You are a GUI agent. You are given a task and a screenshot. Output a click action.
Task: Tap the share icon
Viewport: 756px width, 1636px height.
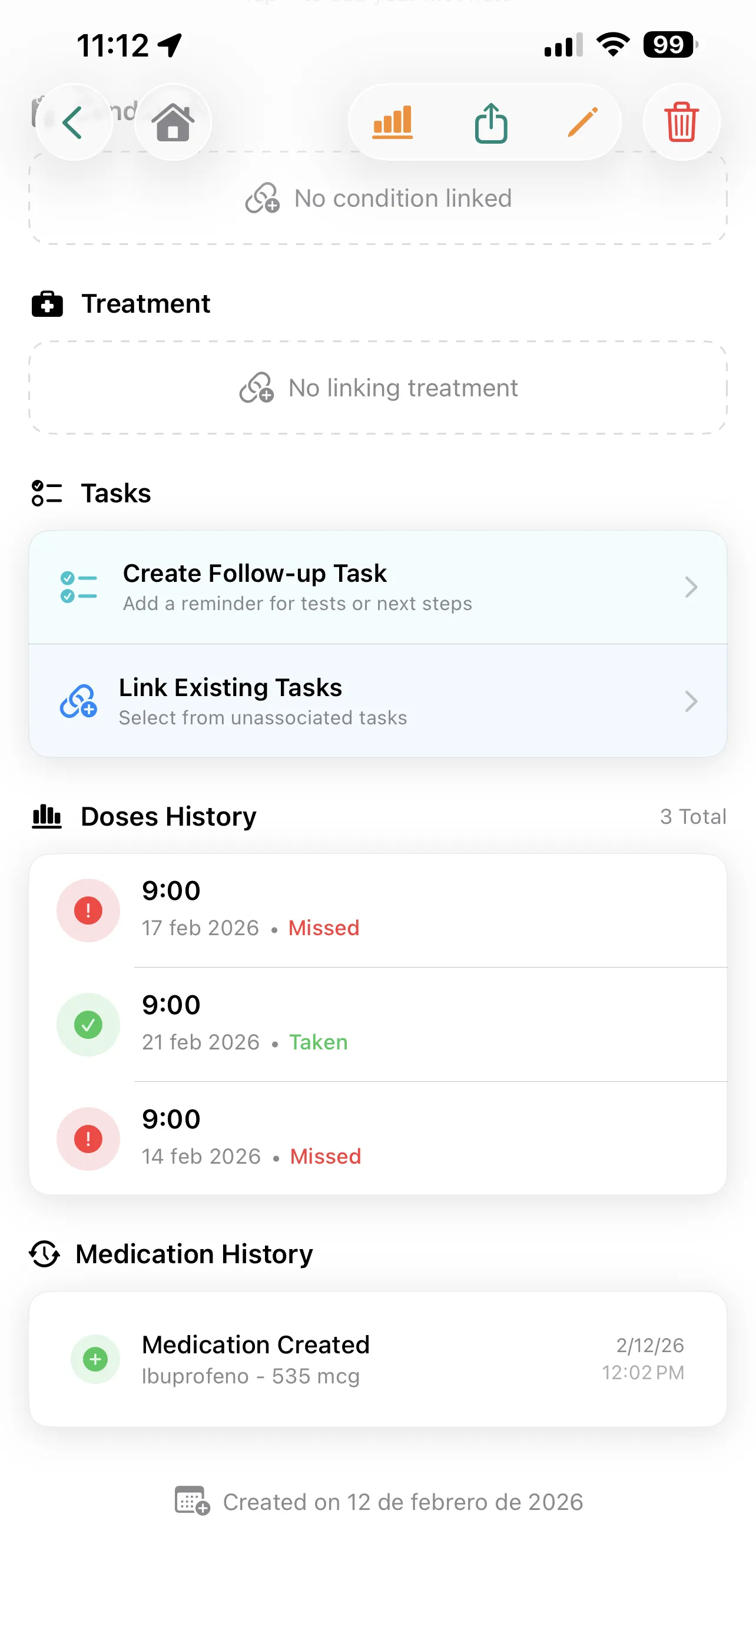point(490,122)
